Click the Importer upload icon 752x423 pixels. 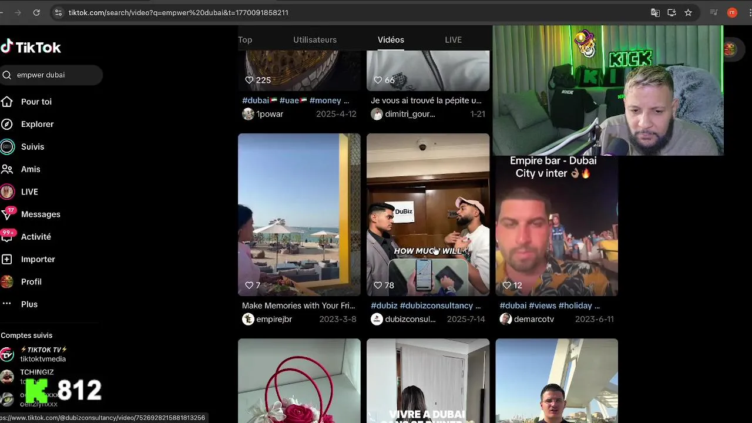tap(7, 259)
